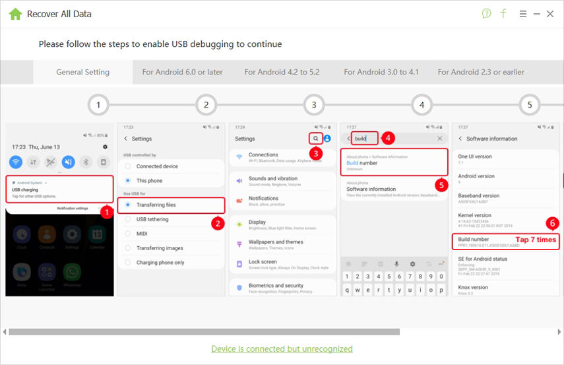Screen dimensions: 564x365
Task: Click the 'Connected device' option text
Action: click(157, 166)
